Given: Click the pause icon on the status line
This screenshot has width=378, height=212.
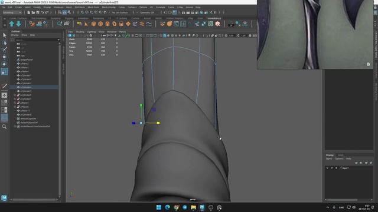Looking at the screenshot, I should click(215, 12).
